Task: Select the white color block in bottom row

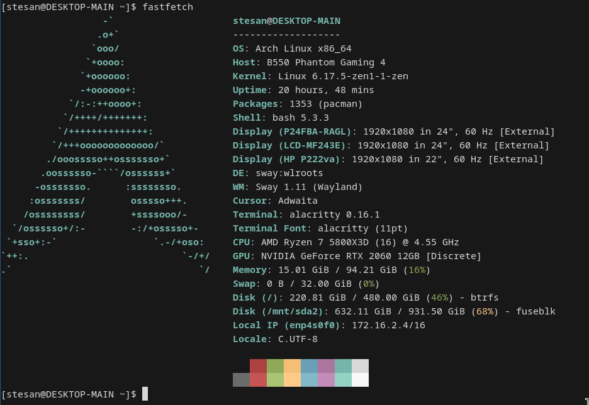Action: [360, 380]
